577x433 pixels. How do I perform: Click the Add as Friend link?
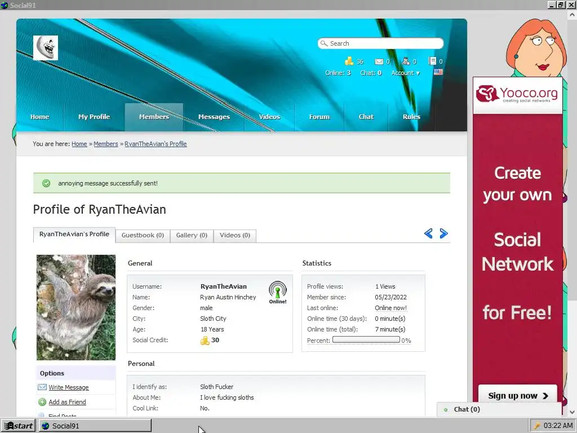(68, 402)
